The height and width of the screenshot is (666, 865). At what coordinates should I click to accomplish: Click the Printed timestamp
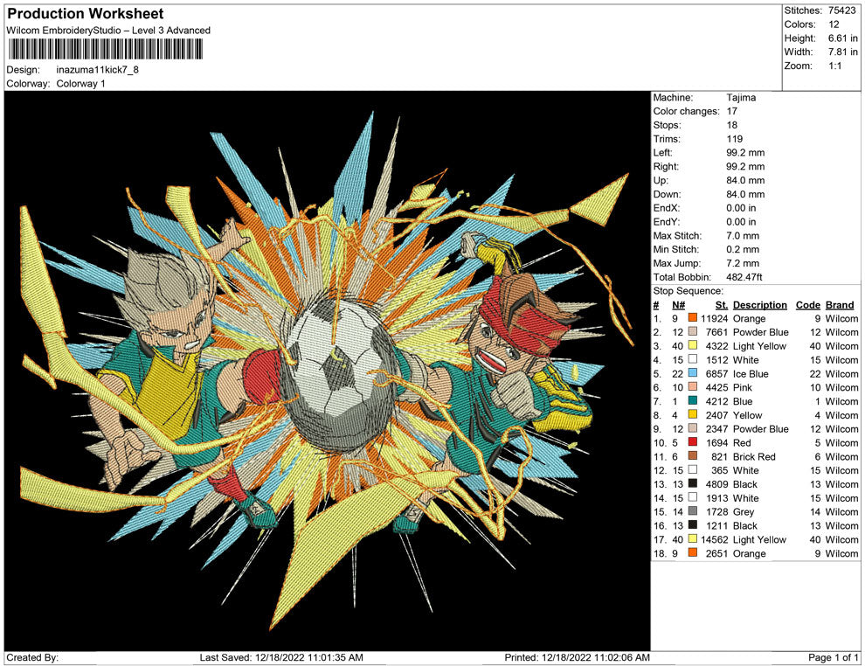(x=577, y=657)
